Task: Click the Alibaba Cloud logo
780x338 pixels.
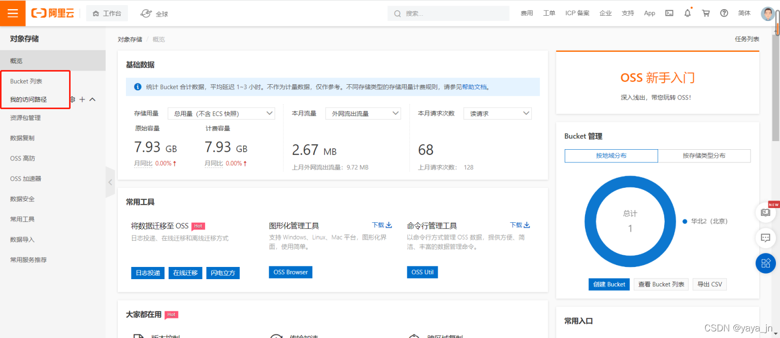Action: [53, 13]
